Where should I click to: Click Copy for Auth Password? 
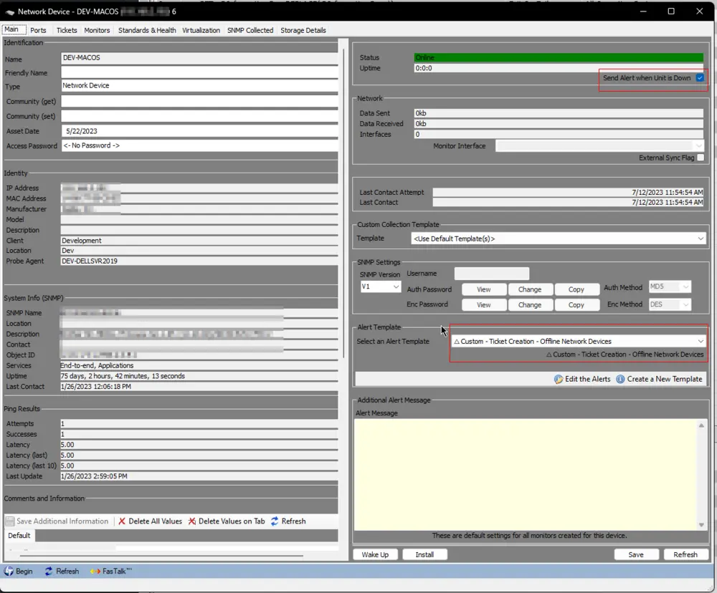click(x=576, y=289)
